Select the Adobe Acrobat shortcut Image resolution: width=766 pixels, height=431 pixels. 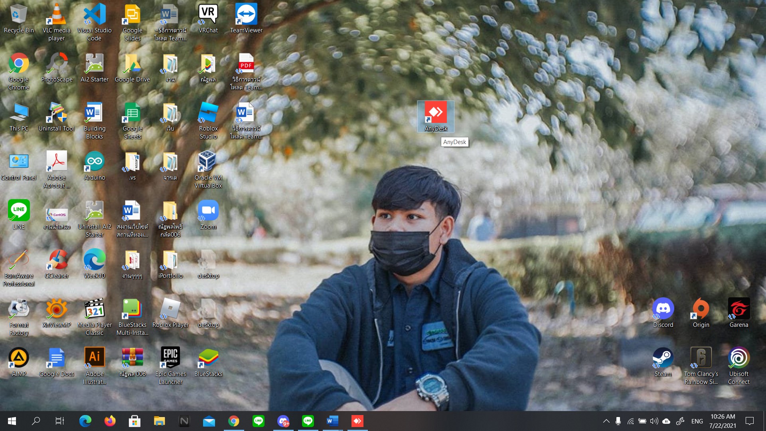click(x=57, y=170)
